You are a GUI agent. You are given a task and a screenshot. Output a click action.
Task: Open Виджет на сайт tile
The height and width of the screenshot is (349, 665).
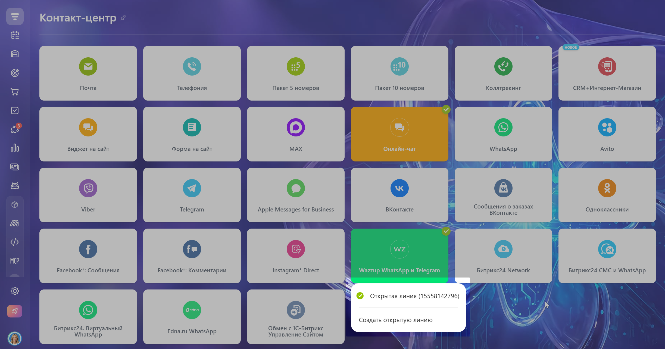click(x=88, y=134)
